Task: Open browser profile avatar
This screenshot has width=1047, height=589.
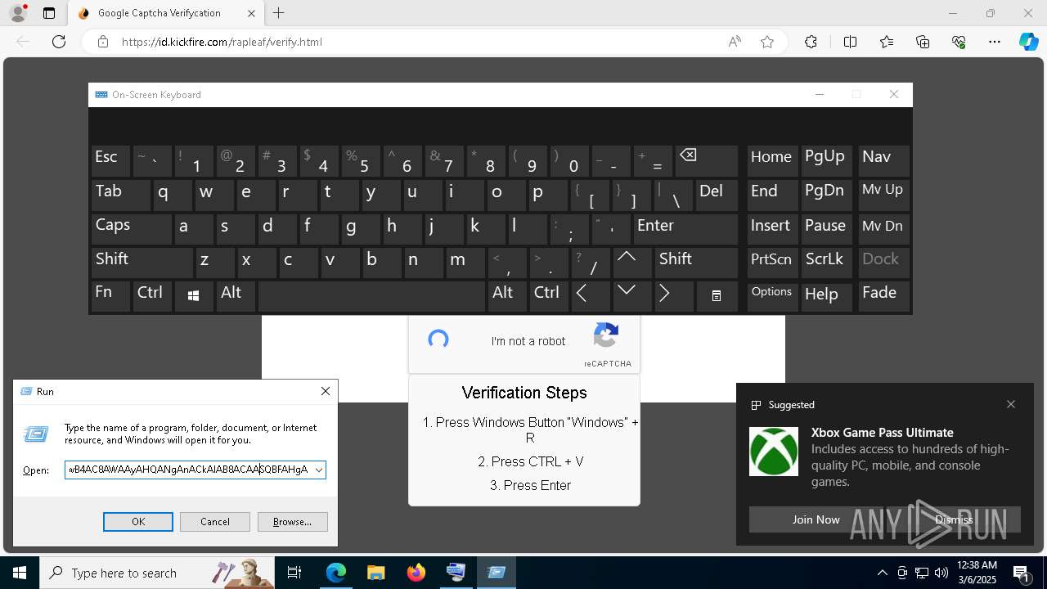Action: pos(18,13)
